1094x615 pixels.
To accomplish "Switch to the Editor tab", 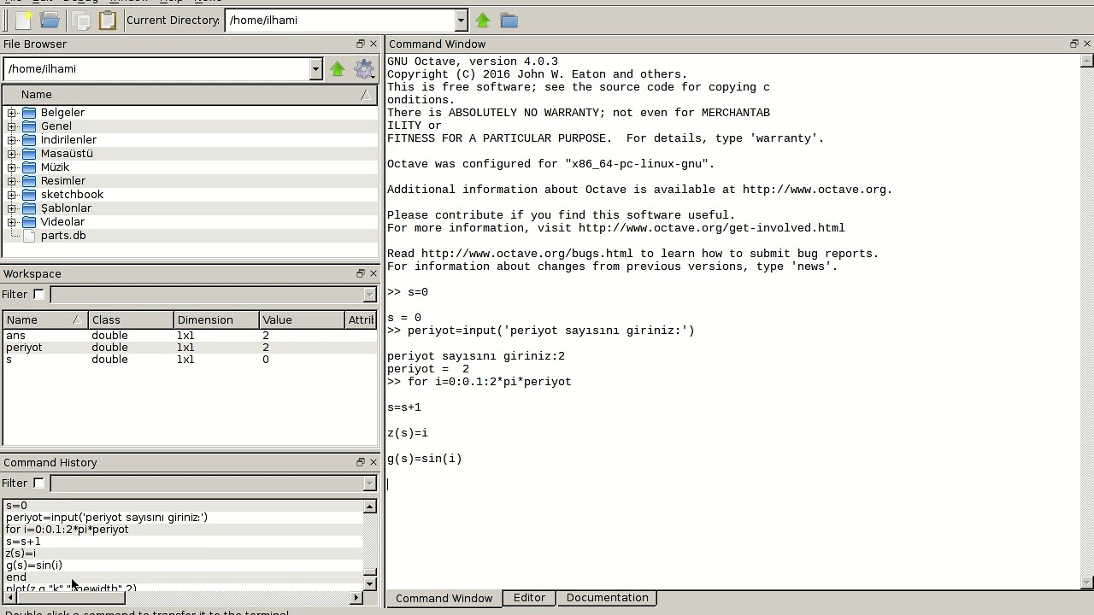I will 529,598.
